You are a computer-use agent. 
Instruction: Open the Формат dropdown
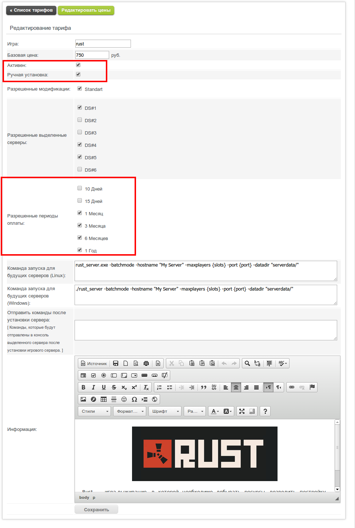(x=129, y=411)
